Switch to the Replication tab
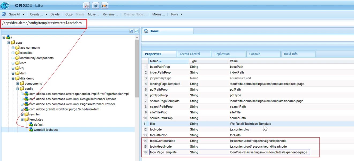Screen dimensions: 354x161 229,54
